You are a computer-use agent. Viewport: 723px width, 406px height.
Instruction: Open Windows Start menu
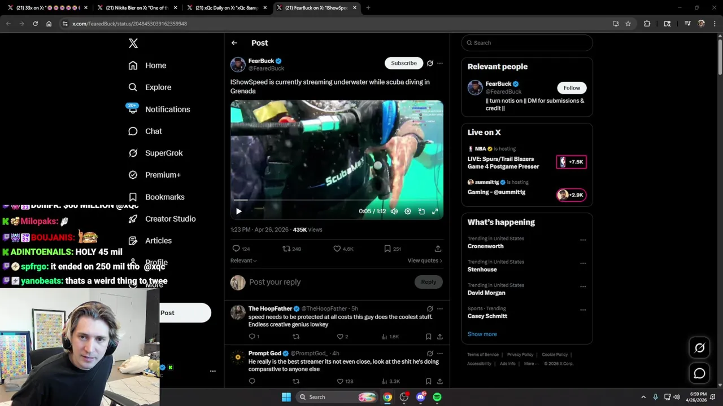286,397
